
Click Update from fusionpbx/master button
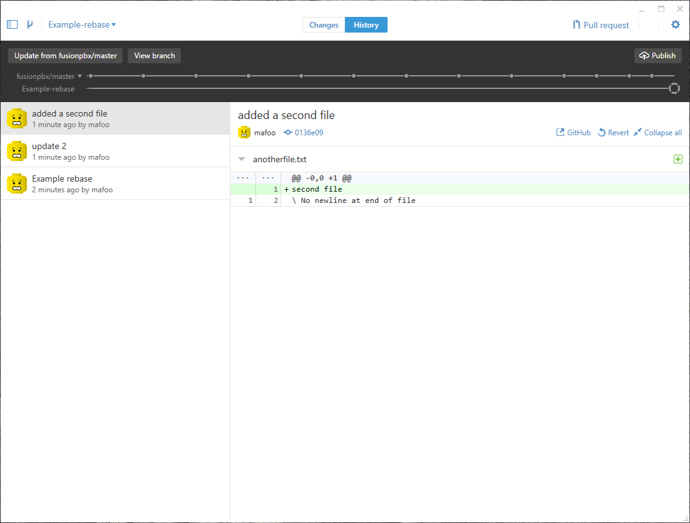point(66,56)
